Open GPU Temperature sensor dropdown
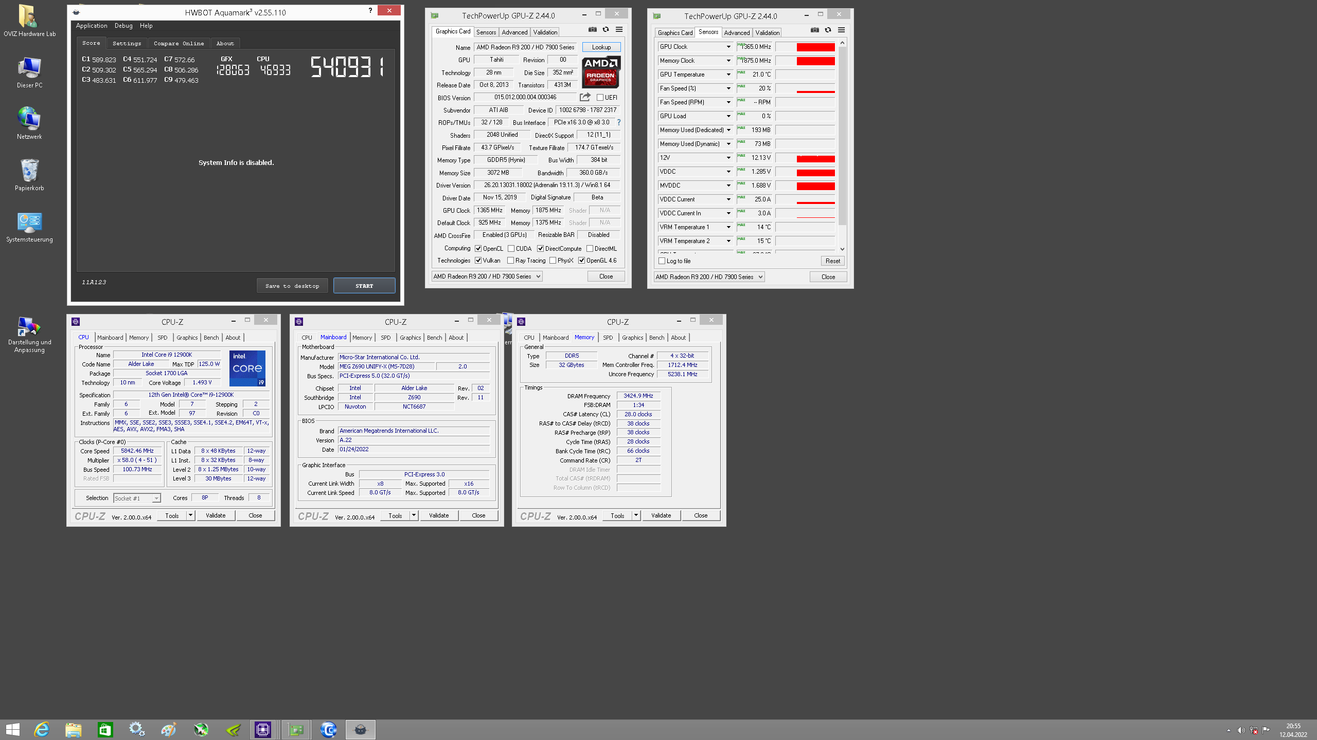Image resolution: width=1317 pixels, height=740 pixels. click(728, 75)
